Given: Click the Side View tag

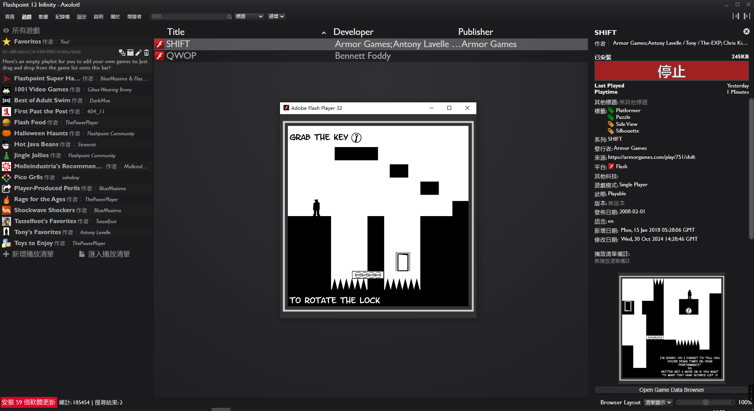Looking at the screenshot, I should [x=626, y=124].
